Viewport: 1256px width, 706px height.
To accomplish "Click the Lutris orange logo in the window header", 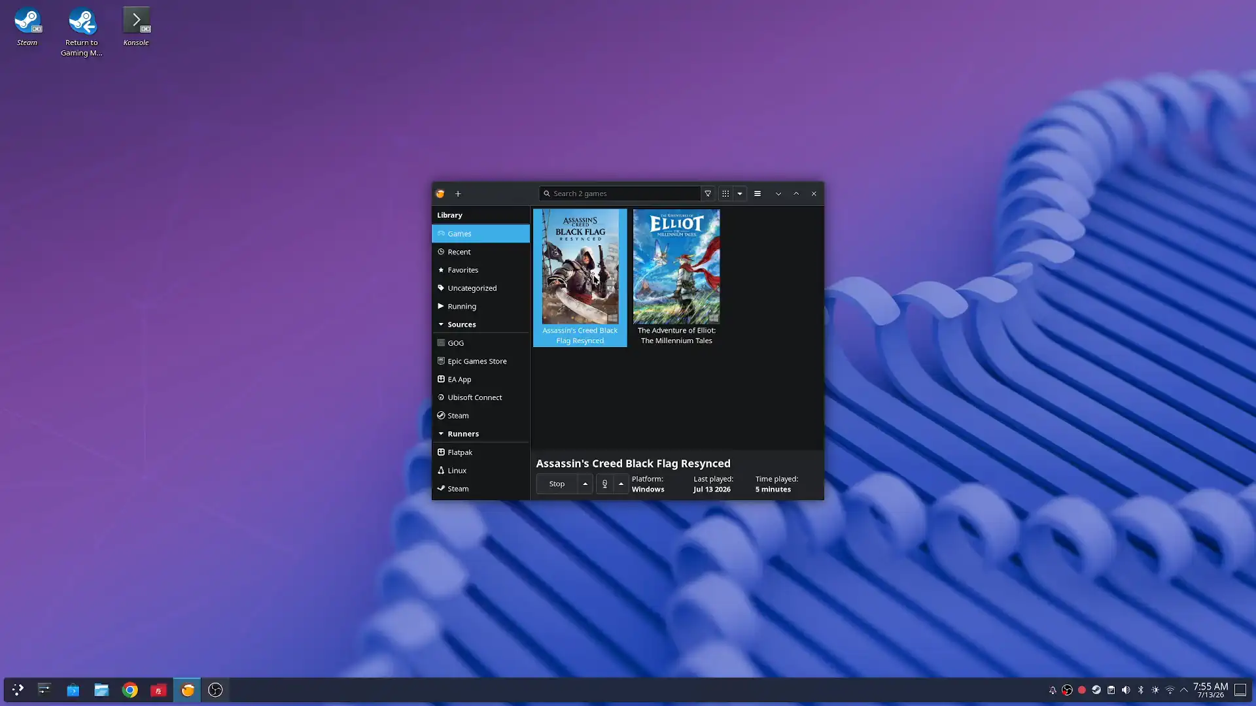I will point(440,193).
